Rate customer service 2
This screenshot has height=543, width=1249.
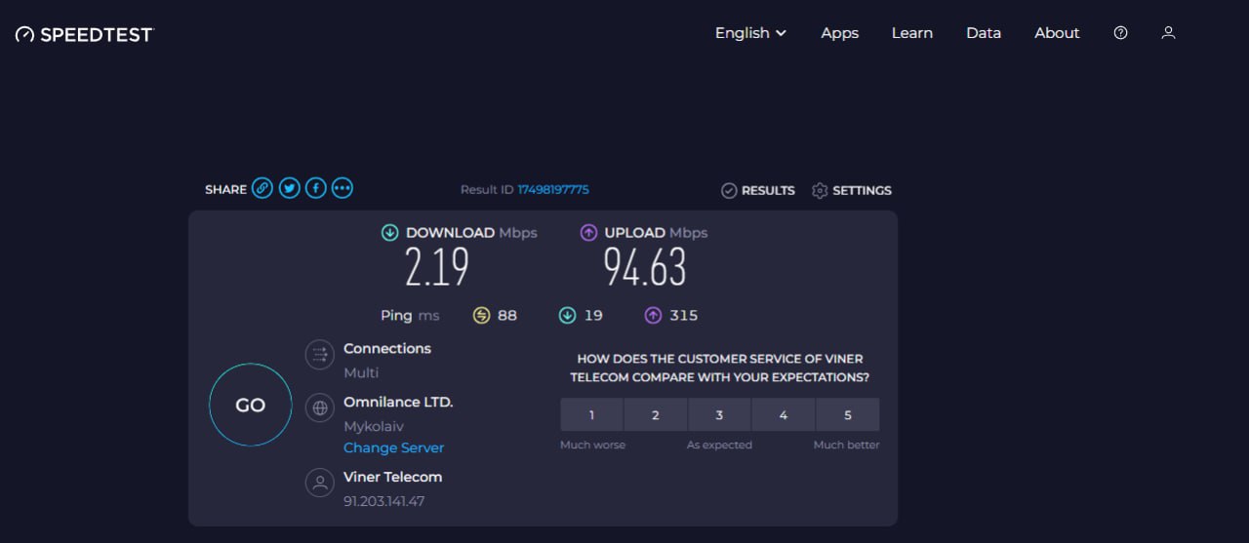pos(656,414)
